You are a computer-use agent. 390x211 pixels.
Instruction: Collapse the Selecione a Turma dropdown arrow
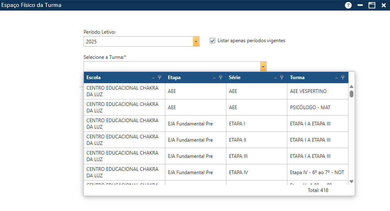coord(263,67)
